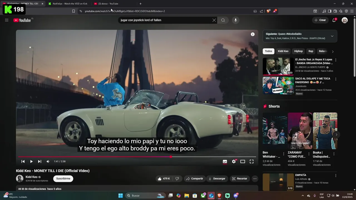Viewport: 356px width, 200px height.
Task: Open Windows Start menu
Action: 120,196
